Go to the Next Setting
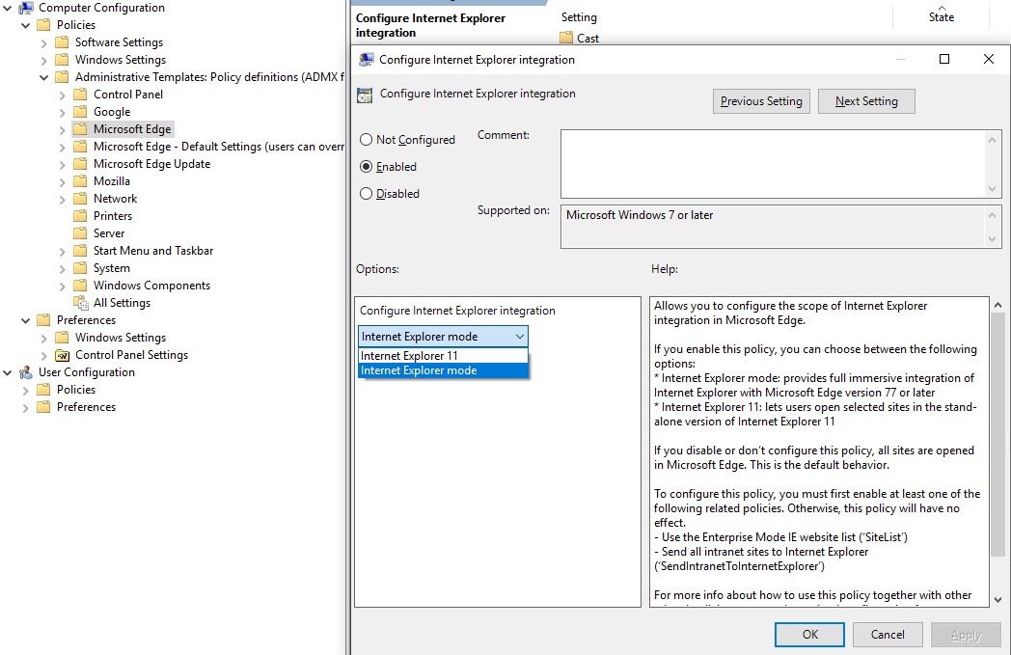This screenshot has height=655, width=1011. 866,101
